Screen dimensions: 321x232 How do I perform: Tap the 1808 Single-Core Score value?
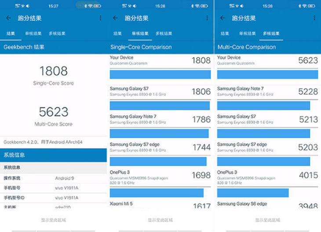point(54,71)
